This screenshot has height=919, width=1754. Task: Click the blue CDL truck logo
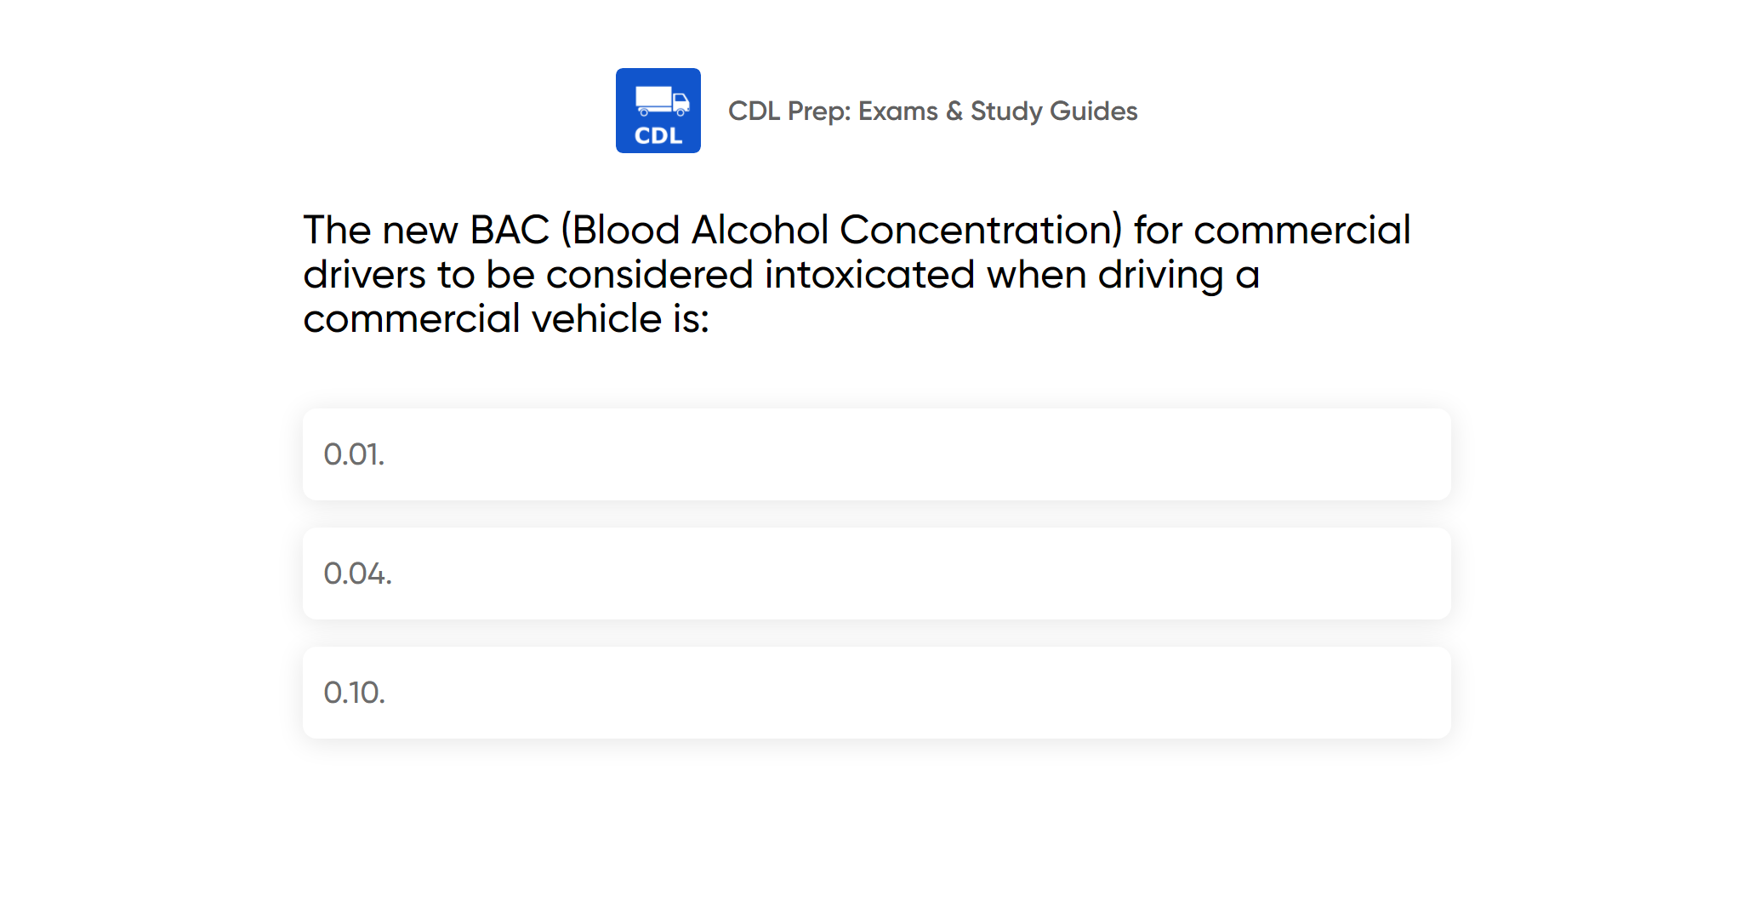point(658,111)
